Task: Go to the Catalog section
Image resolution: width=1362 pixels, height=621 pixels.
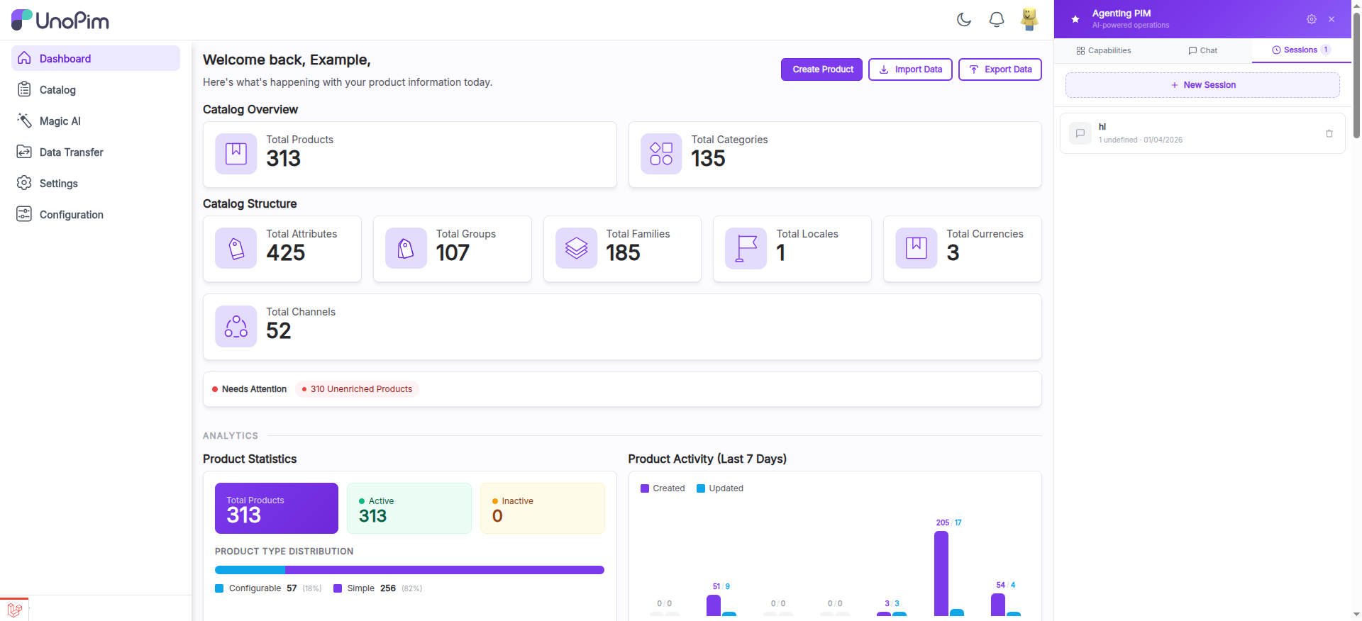Action: (x=57, y=90)
